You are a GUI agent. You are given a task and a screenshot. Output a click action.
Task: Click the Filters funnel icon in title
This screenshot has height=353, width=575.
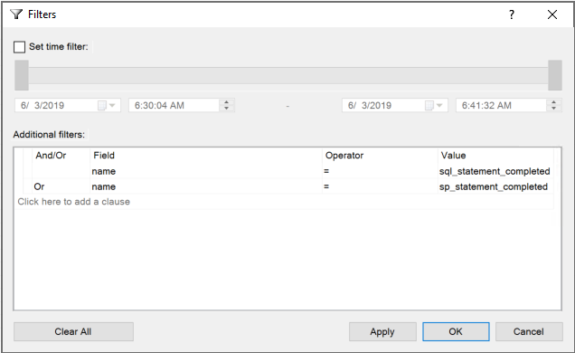tap(16, 14)
